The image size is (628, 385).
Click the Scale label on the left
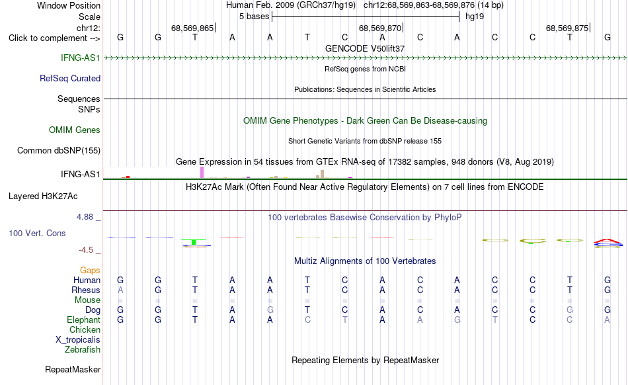coord(89,17)
